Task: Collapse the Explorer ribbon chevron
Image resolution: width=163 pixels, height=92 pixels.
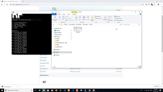Action: pyautogui.click(x=139, y=14)
